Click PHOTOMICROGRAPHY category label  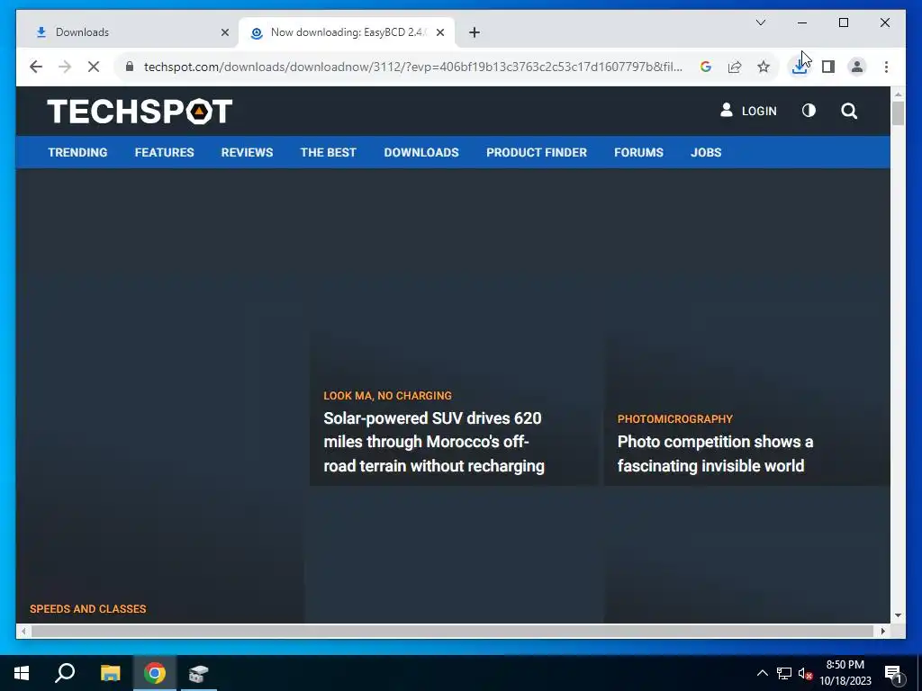pyautogui.click(x=675, y=419)
